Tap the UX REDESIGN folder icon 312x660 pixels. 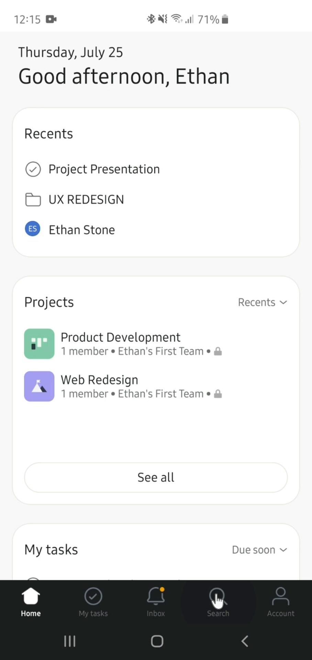click(33, 199)
